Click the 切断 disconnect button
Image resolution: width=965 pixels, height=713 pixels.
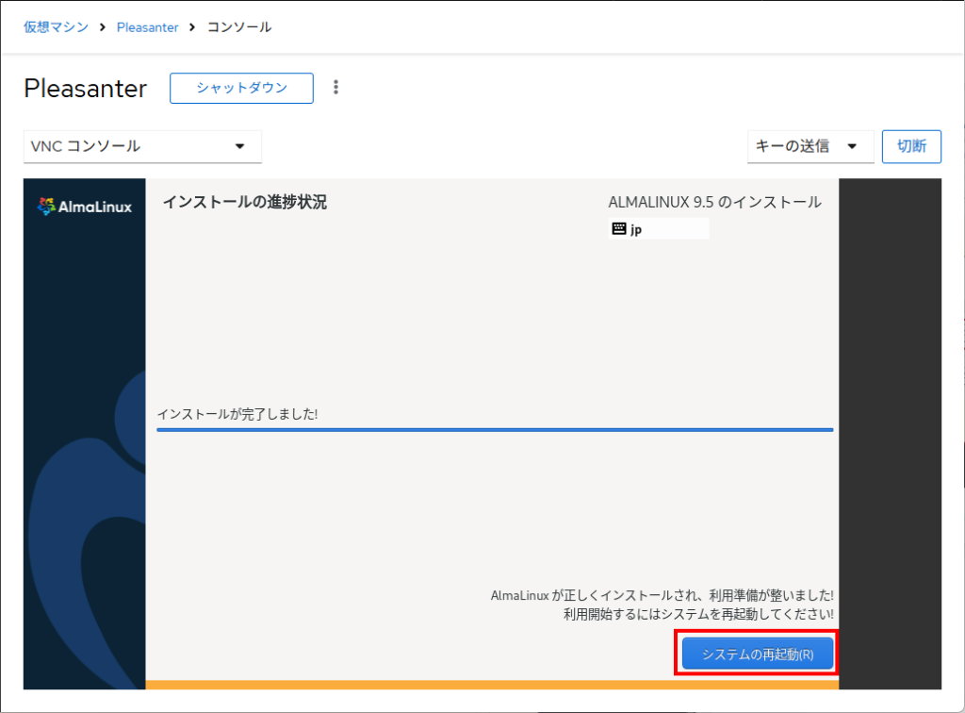(911, 146)
